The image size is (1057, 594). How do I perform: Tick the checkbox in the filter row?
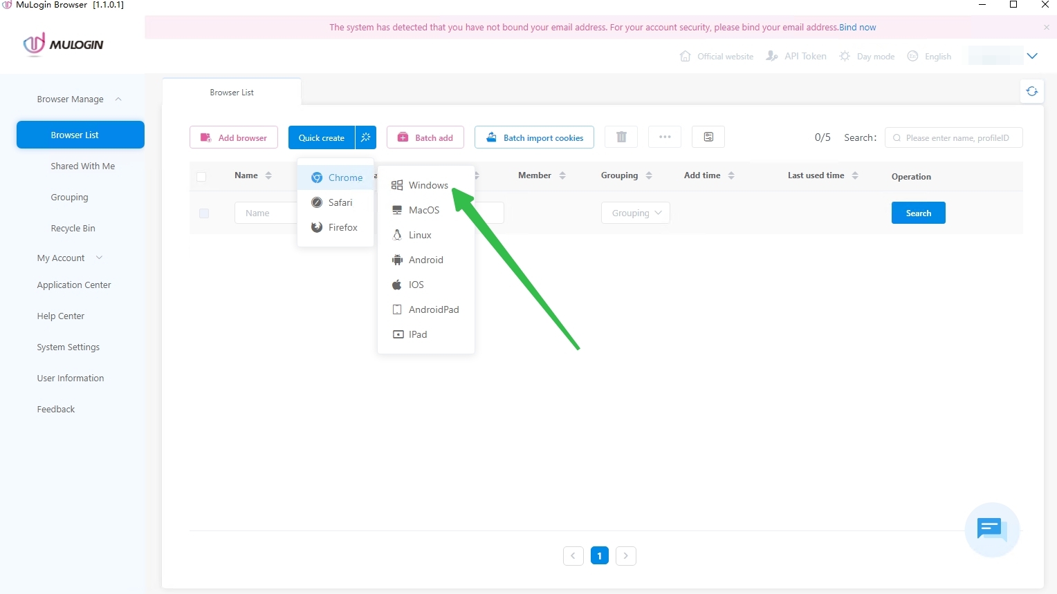click(204, 213)
